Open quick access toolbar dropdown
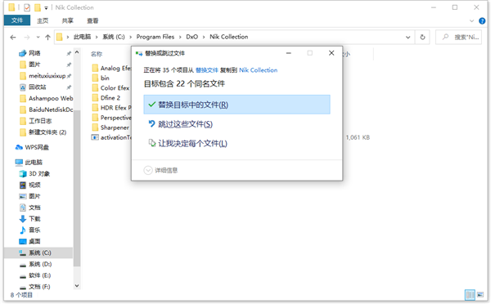Screen dimensions: 491x304 (x=46, y=7)
